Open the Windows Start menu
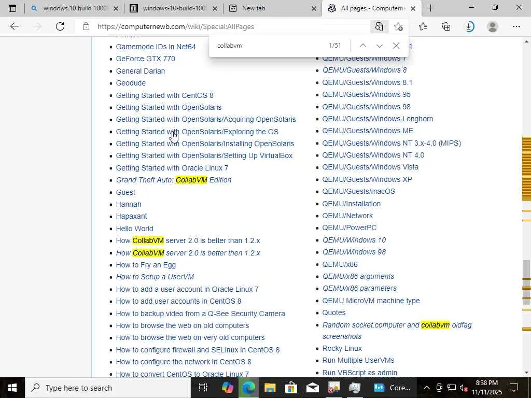531x398 pixels. 12,388
